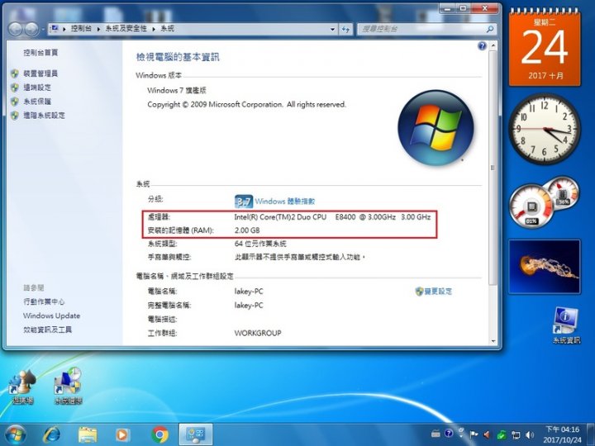This screenshot has height=446, width=595.
Task: Click computer name lakey-PC text
Action: pyautogui.click(x=249, y=292)
